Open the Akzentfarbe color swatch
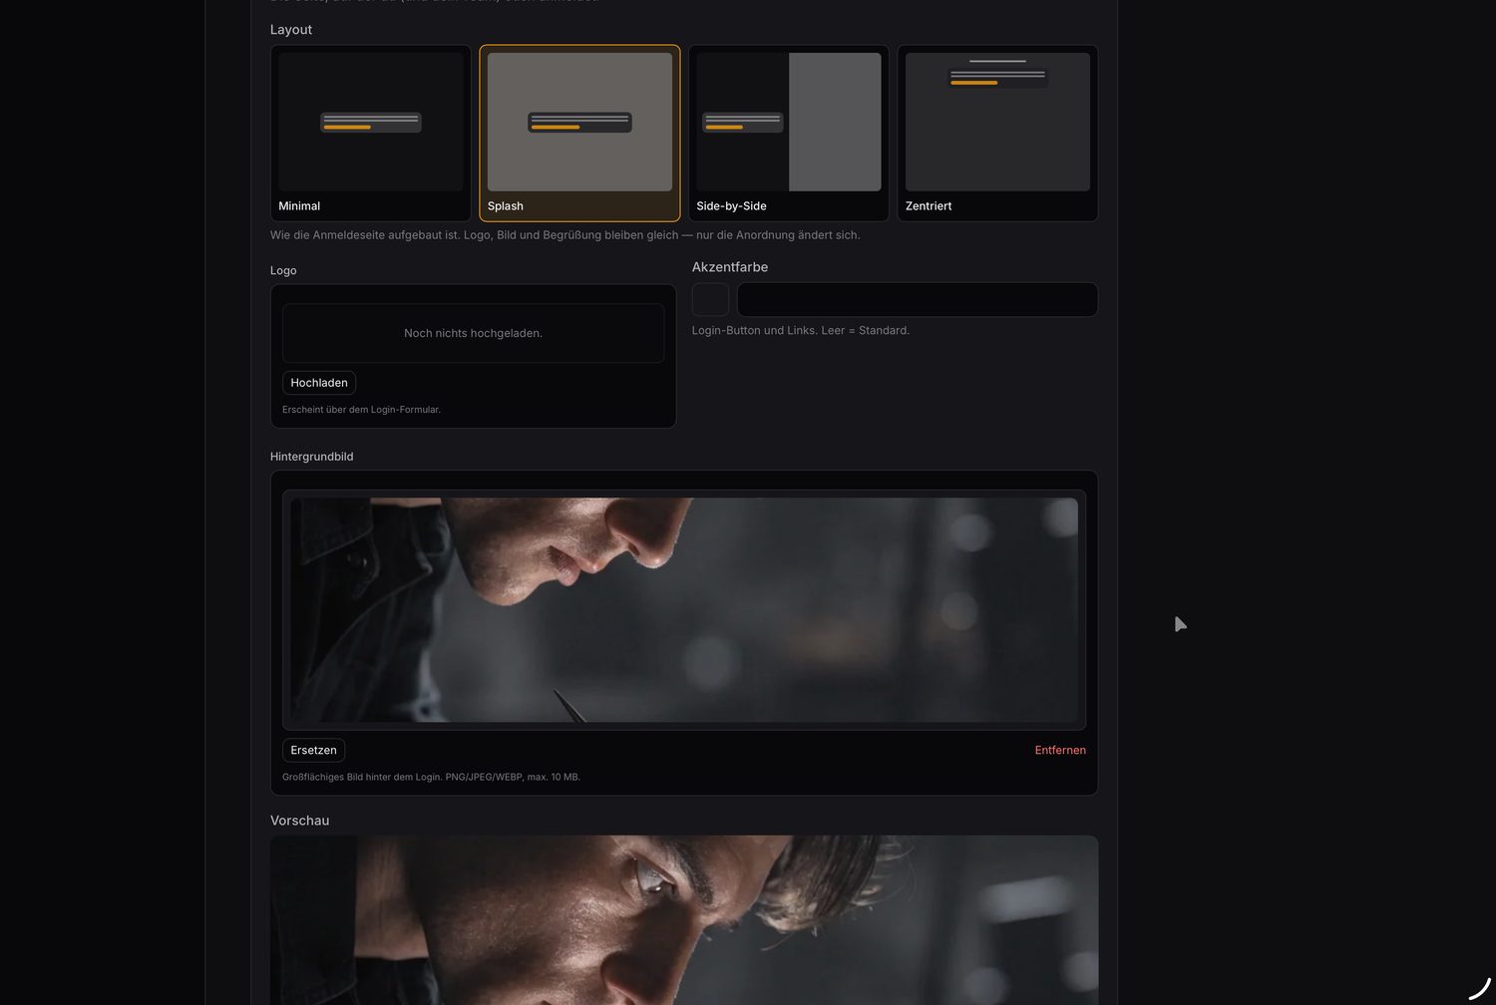The image size is (1496, 1005). [x=710, y=299]
